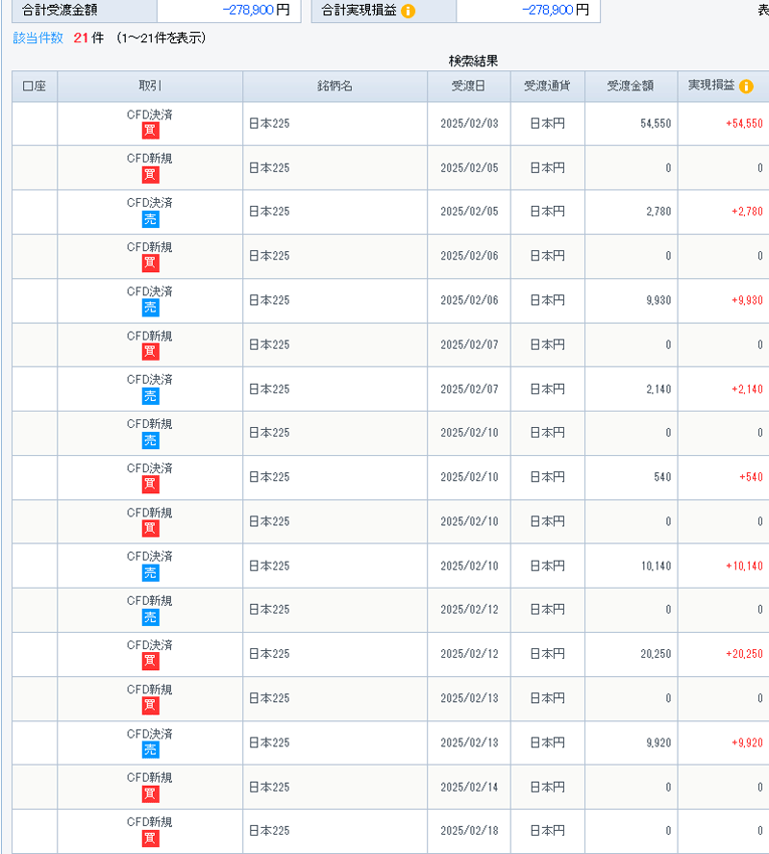This screenshot has width=769, height=854.
Task: Click the blue 売 badge in the 2025/02/07 CFD決済 row
Action: coord(150,396)
